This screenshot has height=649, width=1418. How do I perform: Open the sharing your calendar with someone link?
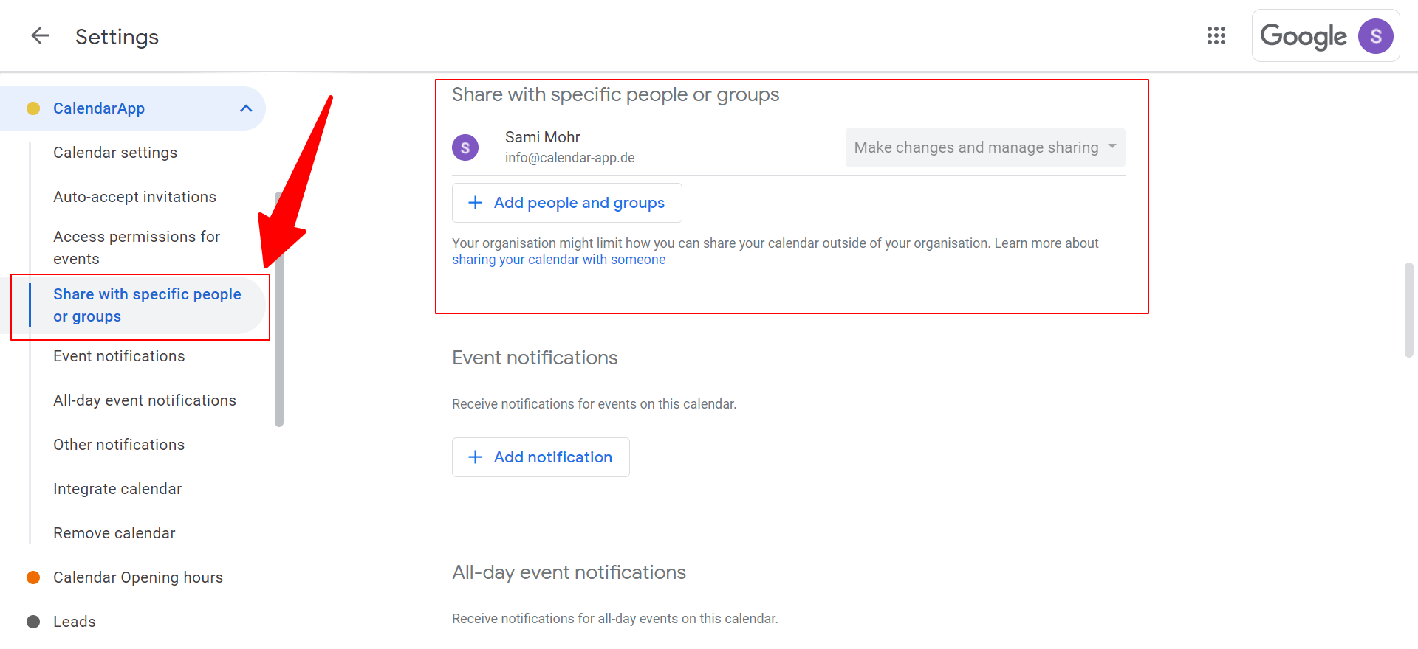pyautogui.click(x=558, y=260)
